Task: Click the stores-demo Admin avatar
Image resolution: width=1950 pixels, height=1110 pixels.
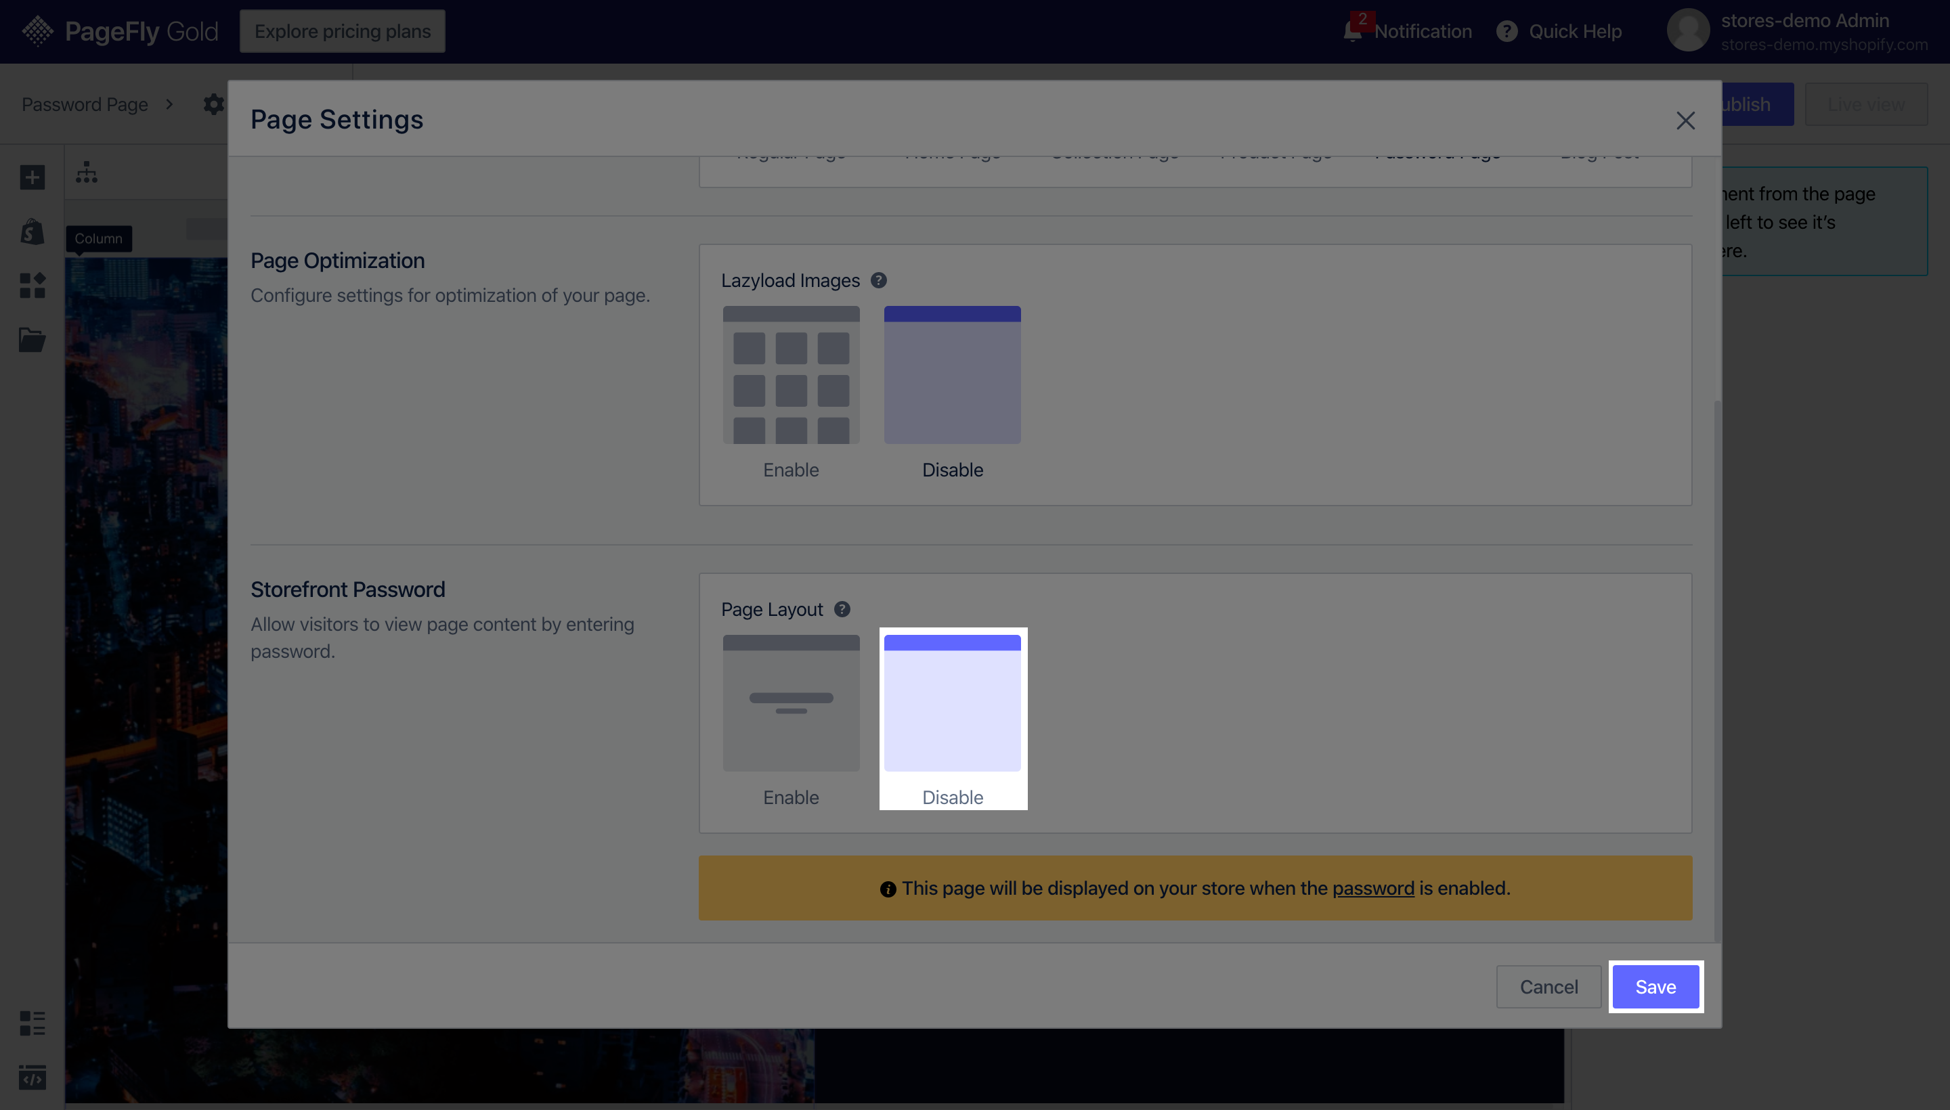Action: coord(1688,30)
